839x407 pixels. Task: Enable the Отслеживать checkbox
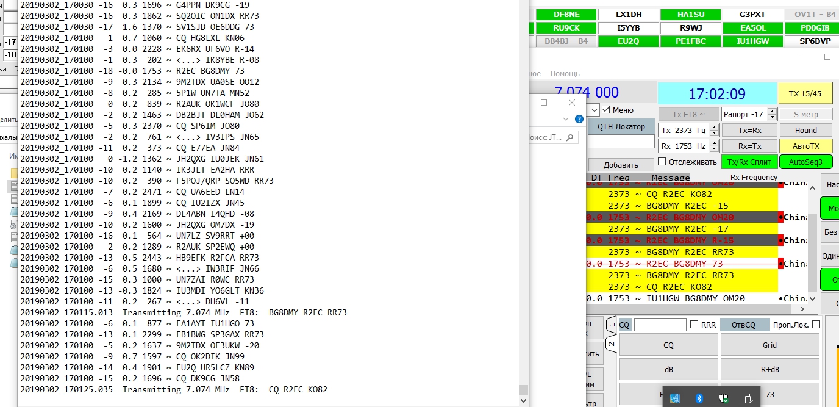click(662, 162)
